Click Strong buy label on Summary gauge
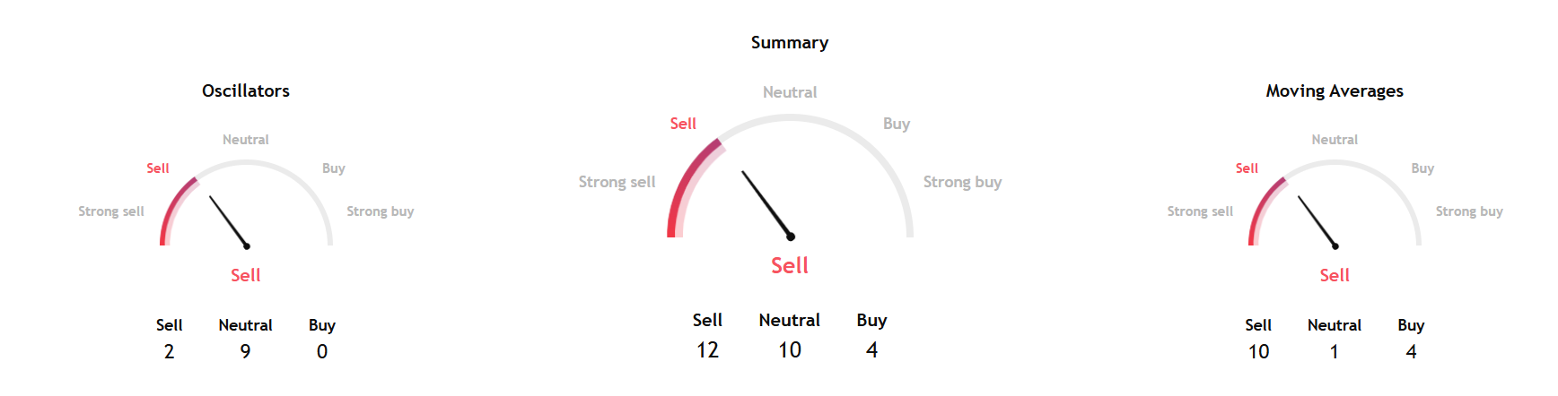The image size is (1558, 396). [x=962, y=182]
